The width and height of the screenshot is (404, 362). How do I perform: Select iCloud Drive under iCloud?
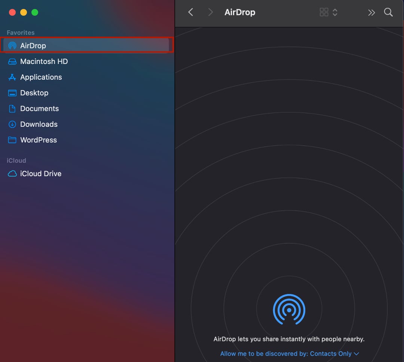[40, 174]
